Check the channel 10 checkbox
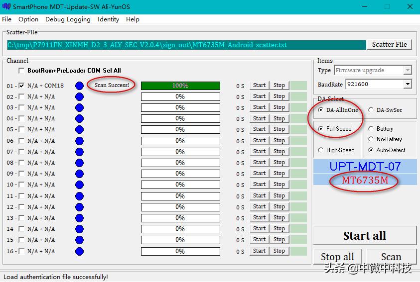Image resolution: width=420 pixels, height=282 pixels. (x=21, y=185)
